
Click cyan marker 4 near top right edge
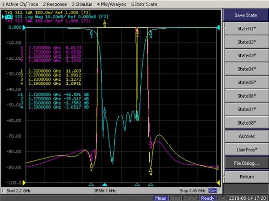click(x=151, y=34)
